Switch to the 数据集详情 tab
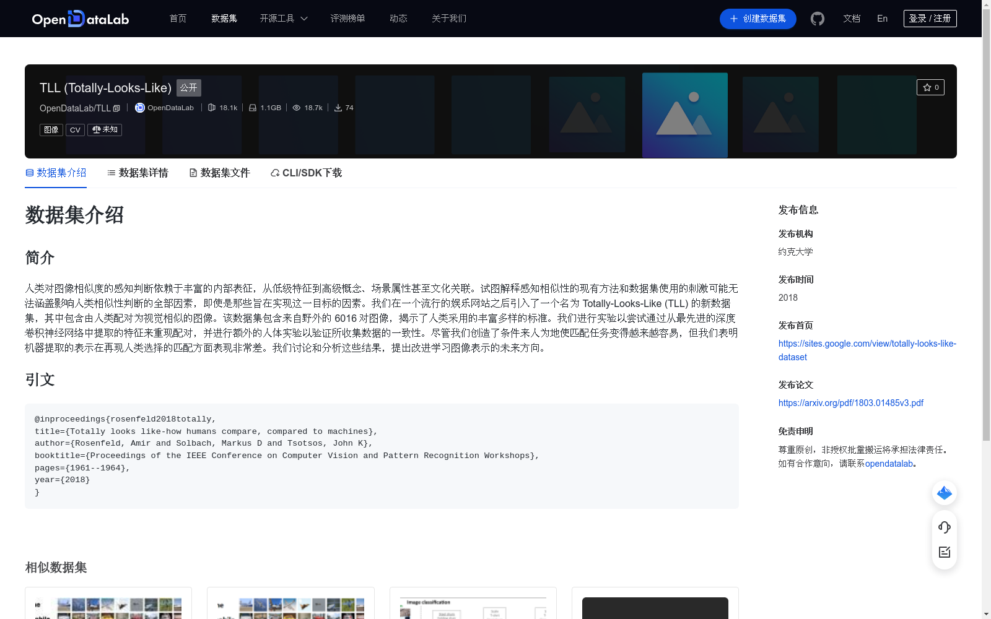 138,173
